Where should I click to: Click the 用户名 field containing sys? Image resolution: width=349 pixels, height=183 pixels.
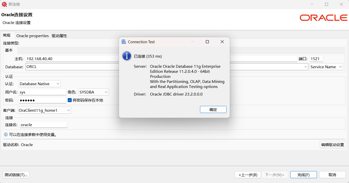pyautogui.click(x=42, y=92)
